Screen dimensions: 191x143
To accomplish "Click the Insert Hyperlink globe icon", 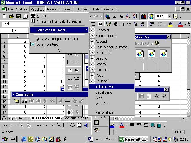I will coord(107,16).
